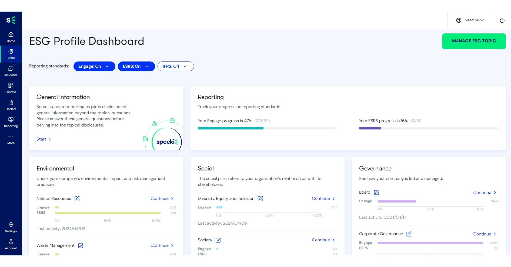The image size is (511, 267).
Task: Toggle the Engage reporting standard
Action: pos(90,66)
